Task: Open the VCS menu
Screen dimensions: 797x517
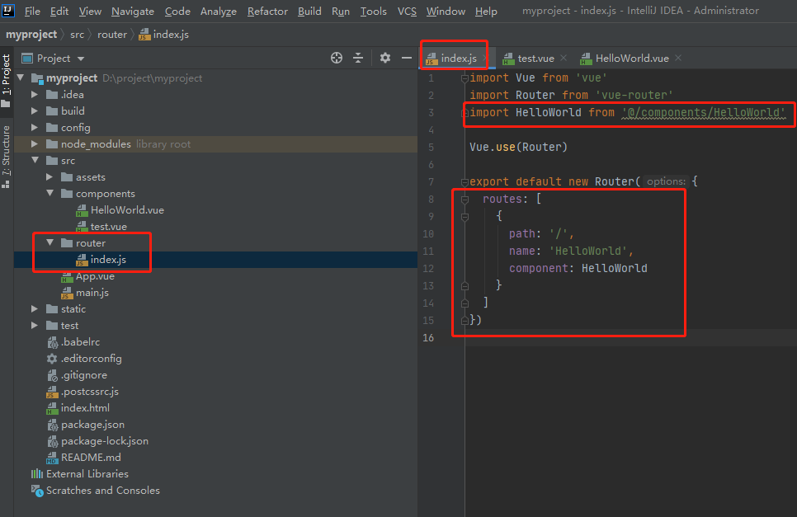Action: [407, 12]
